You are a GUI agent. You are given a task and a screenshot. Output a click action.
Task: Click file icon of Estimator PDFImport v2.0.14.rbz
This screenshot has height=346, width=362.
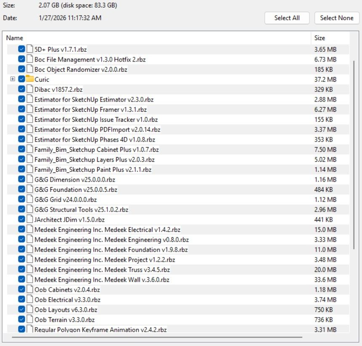(29, 129)
